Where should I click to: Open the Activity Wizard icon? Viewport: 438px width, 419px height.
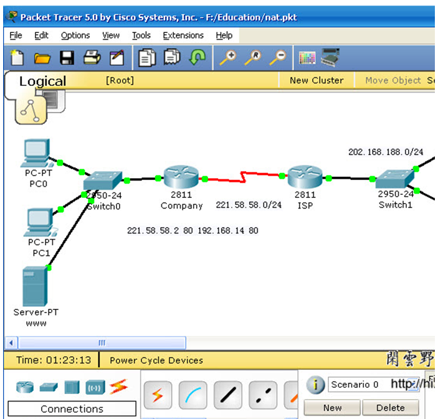point(117,57)
